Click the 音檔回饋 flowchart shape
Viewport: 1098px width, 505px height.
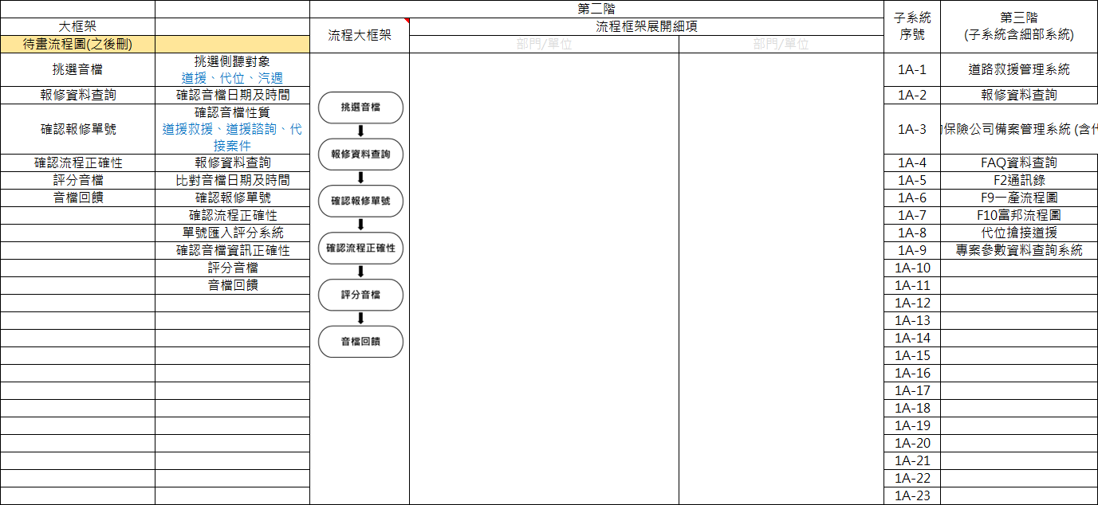pos(360,342)
